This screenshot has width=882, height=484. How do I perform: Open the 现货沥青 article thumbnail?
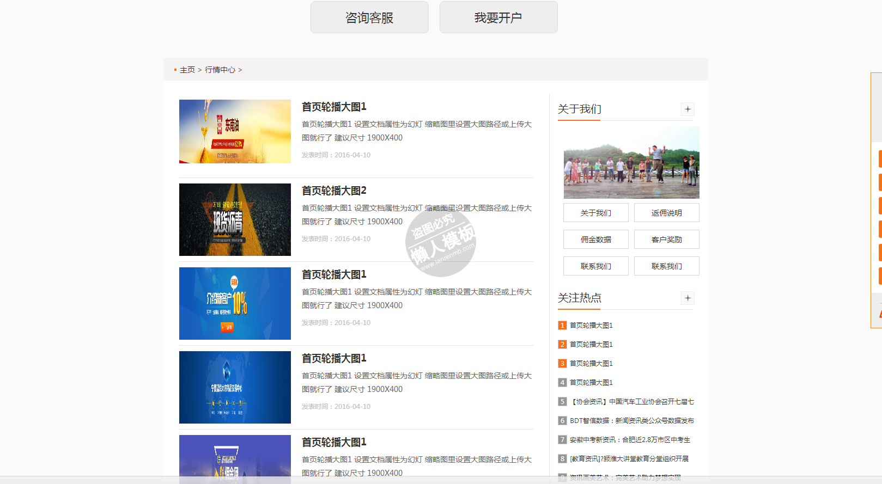[x=235, y=219]
